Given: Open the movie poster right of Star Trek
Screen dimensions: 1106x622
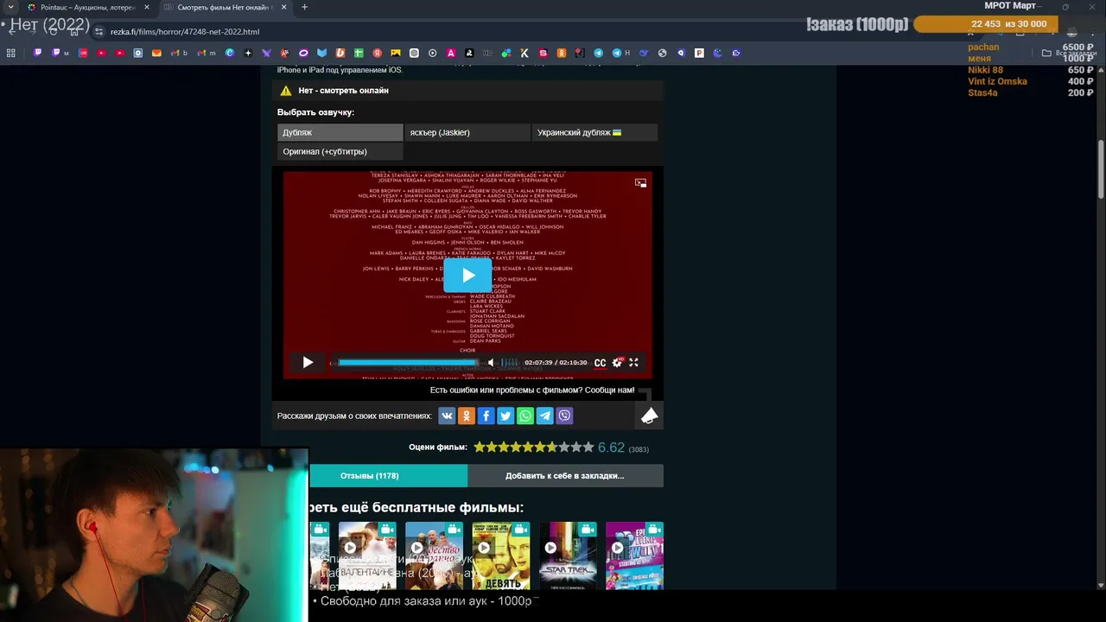Looking at the screenshot, I should pyautogui.click(x=634, y=555).
